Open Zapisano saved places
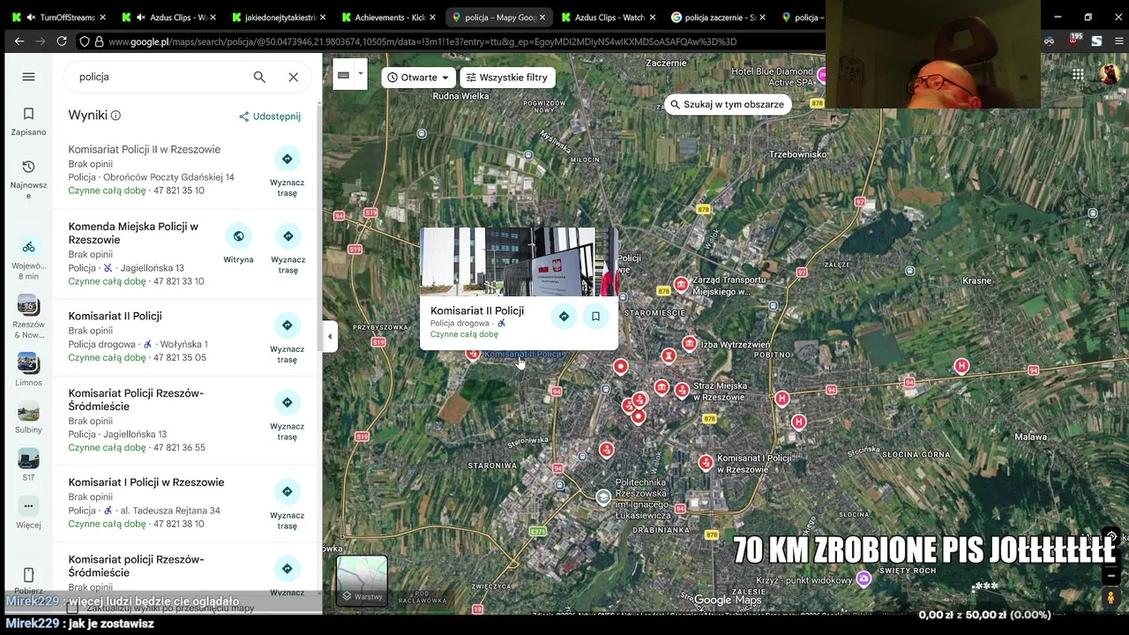The width and height of the screenshot is (1129, 635). coord(28,121)
